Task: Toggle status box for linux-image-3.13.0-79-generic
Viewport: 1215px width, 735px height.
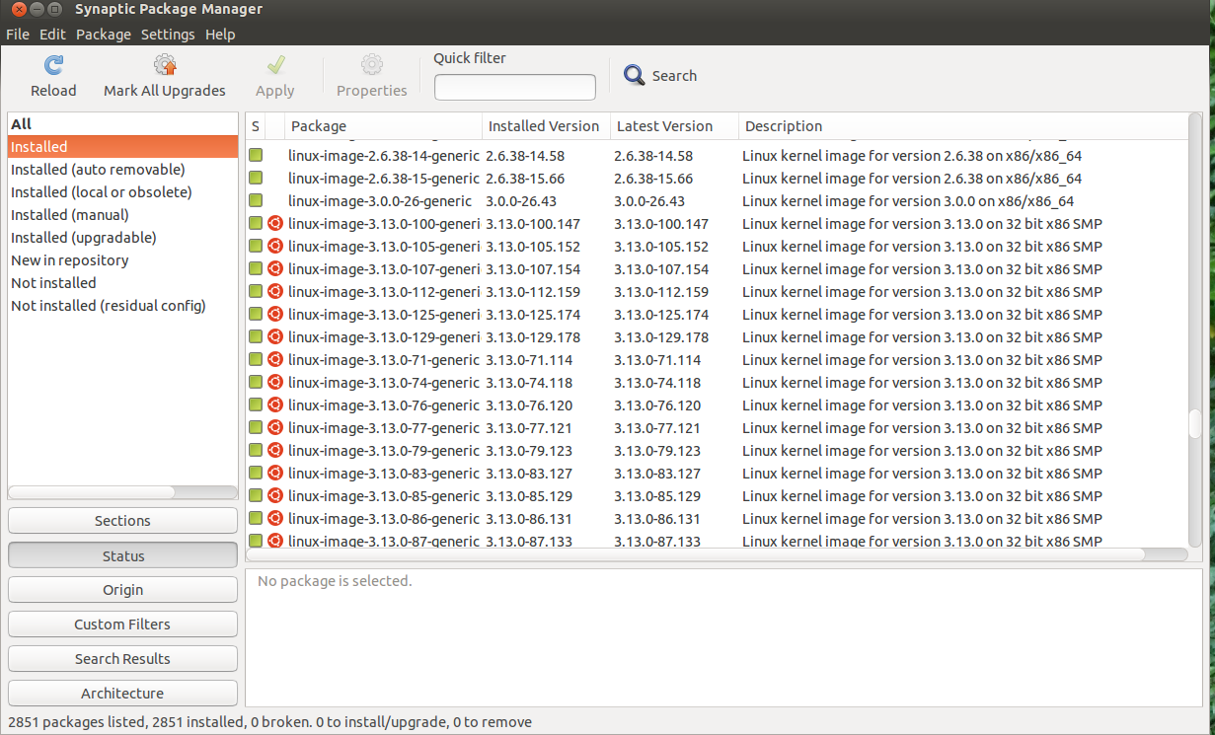Action: (256, 451)
